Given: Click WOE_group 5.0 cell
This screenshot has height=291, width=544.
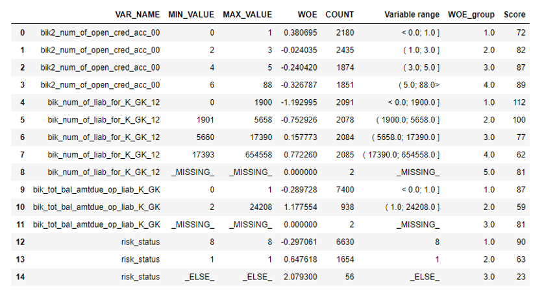Looking at the screenshot, I should tap(489, 172).
